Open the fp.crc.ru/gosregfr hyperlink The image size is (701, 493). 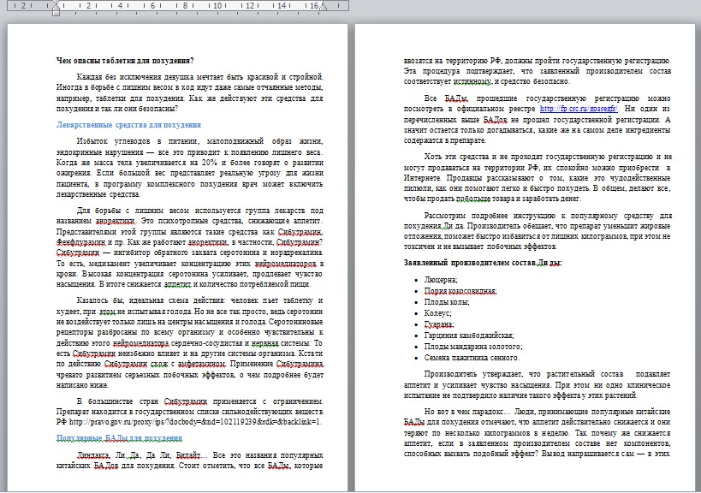tap(579, 109)
